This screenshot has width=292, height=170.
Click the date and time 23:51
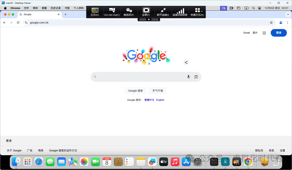[x=276, y=8]
